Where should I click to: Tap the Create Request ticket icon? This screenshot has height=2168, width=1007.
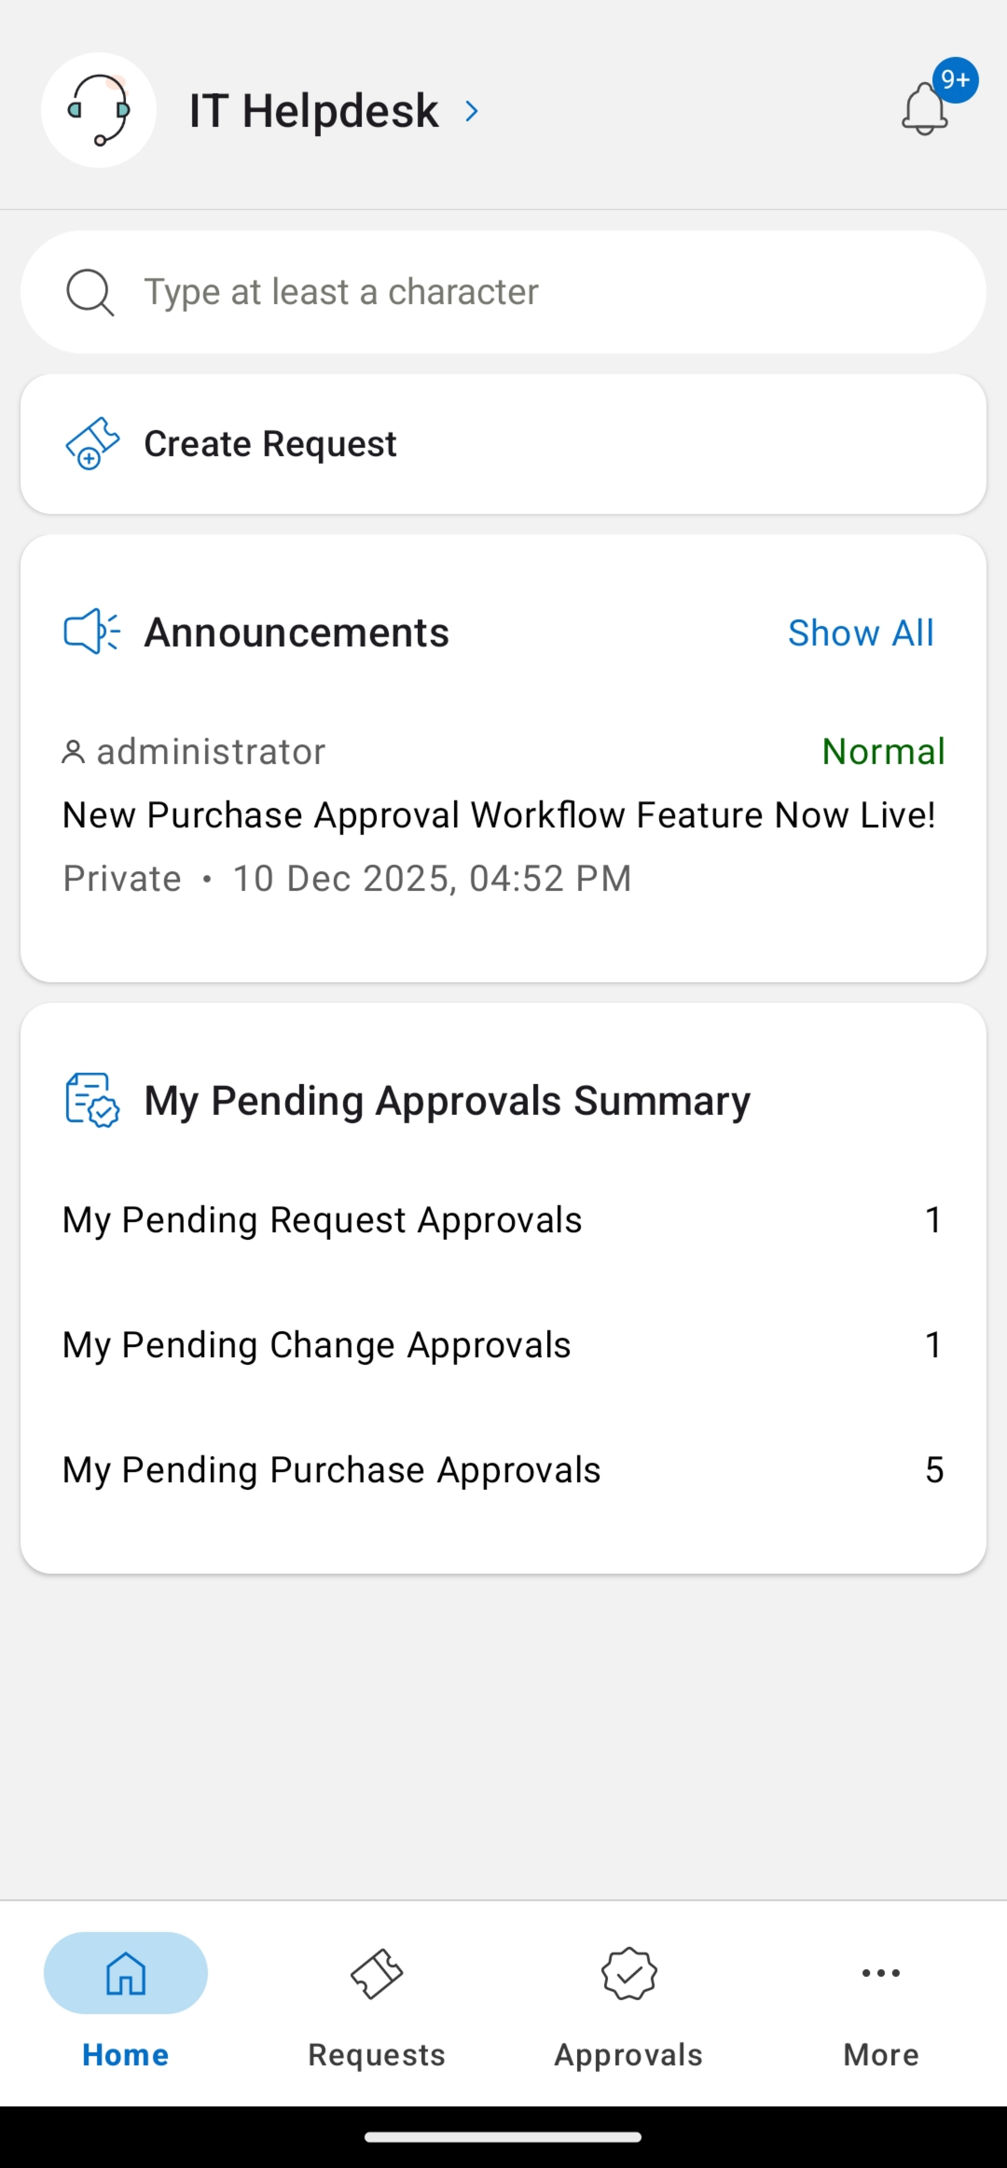92,444
